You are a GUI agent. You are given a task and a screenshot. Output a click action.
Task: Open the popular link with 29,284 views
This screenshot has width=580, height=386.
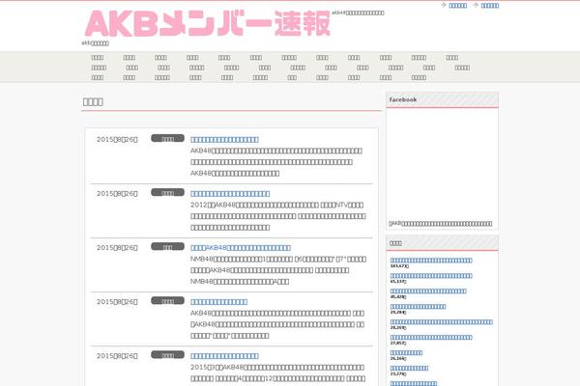tap(418, 307)
